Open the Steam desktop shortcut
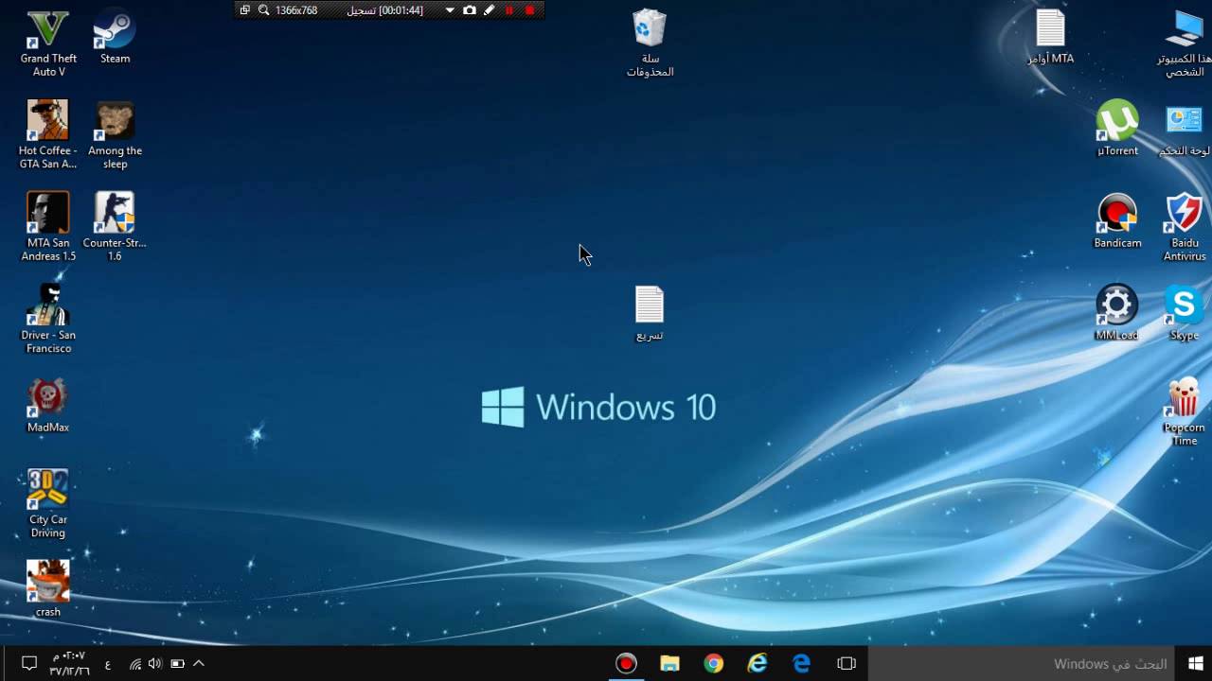Screen dimensions: 1212x681 tap(115, 38)
